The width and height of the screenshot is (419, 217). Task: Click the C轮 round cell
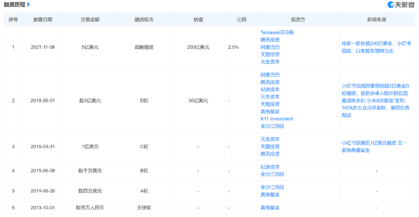point(144,147)
